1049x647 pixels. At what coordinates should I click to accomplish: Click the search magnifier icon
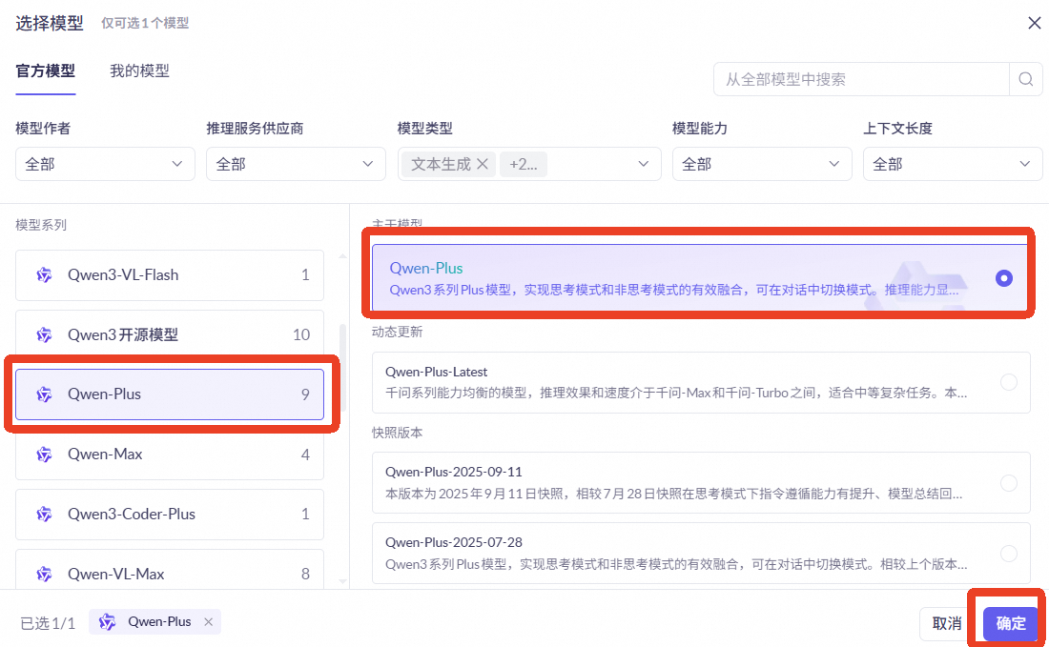point(1025,79)
